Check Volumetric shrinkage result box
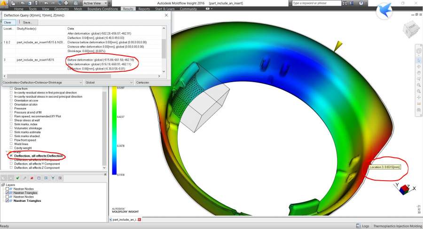Screen dimensions: 423x229 (11, 128)
